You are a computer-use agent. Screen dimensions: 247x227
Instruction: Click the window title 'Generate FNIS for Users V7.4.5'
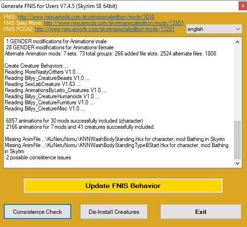point(59,6)
